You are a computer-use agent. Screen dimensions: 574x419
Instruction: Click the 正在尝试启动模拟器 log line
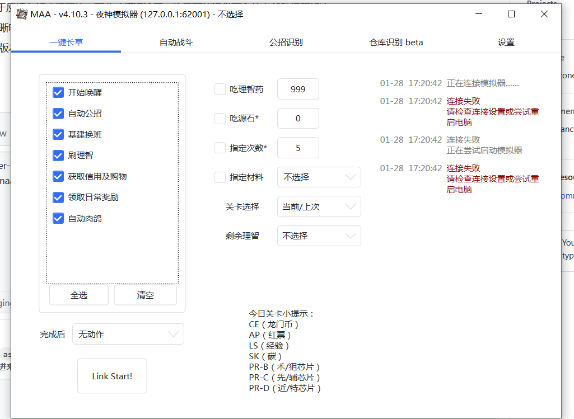pyautogui.click(x=484, y=150)
